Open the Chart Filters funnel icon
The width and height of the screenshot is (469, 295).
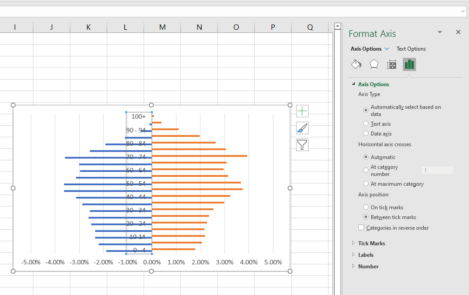pyautogui.click(x=302, y=145)
